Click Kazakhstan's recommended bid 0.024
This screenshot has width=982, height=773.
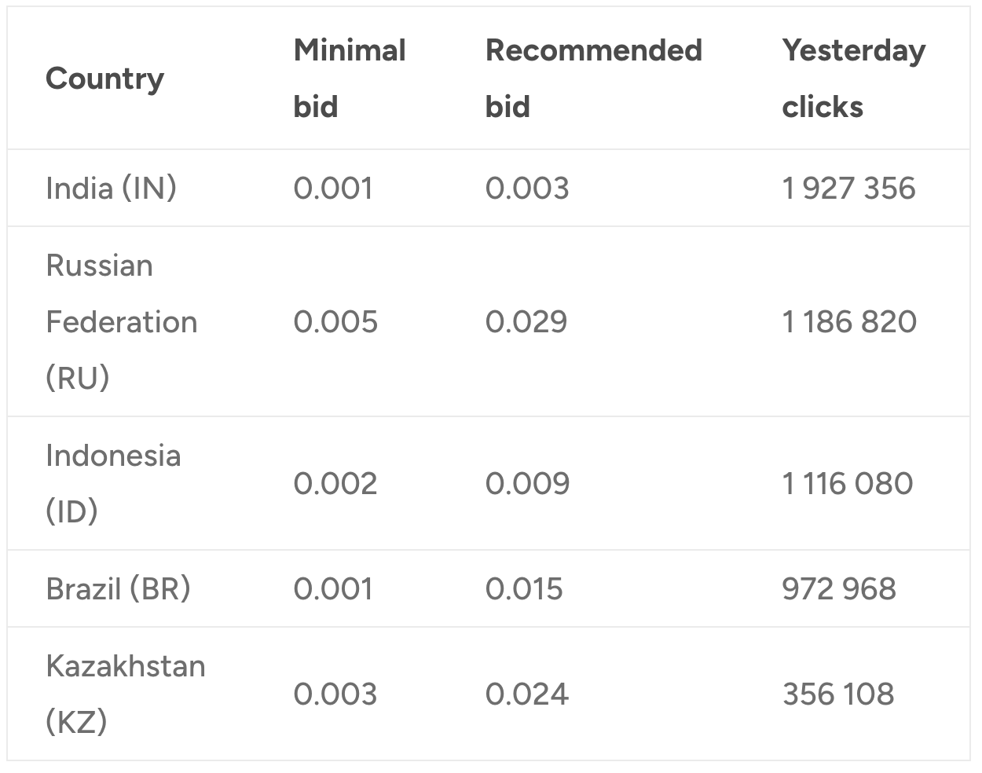526,694
